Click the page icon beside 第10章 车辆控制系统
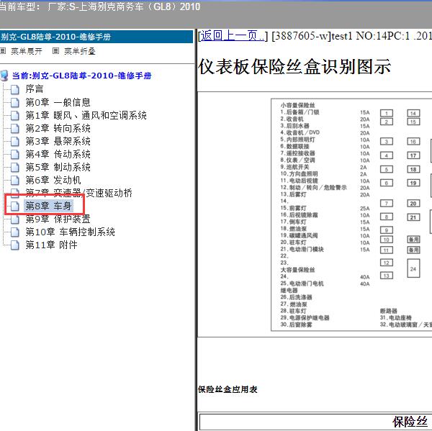432x431 pixels. (15, 232)
